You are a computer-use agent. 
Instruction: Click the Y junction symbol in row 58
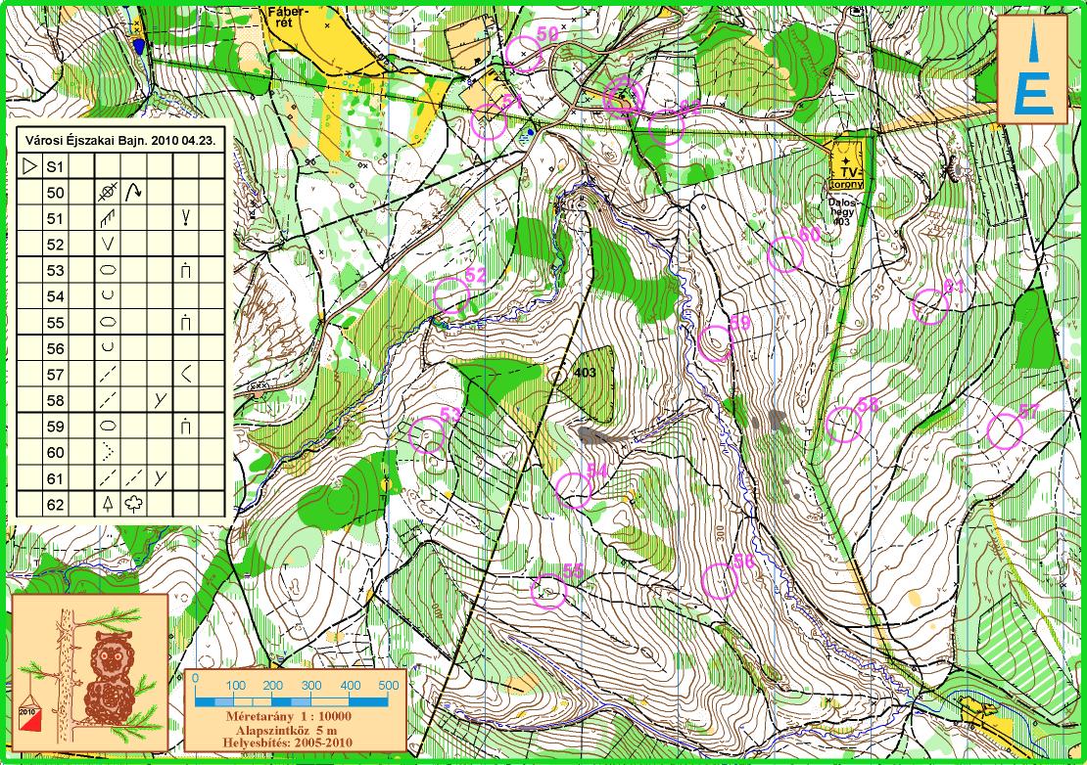[161, 400]
